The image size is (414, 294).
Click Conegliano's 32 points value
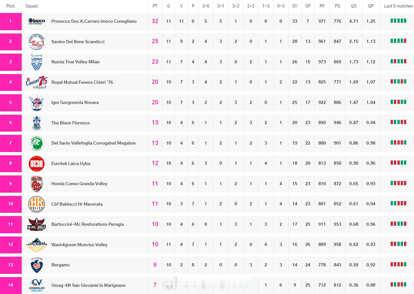[x=155, y=21]
